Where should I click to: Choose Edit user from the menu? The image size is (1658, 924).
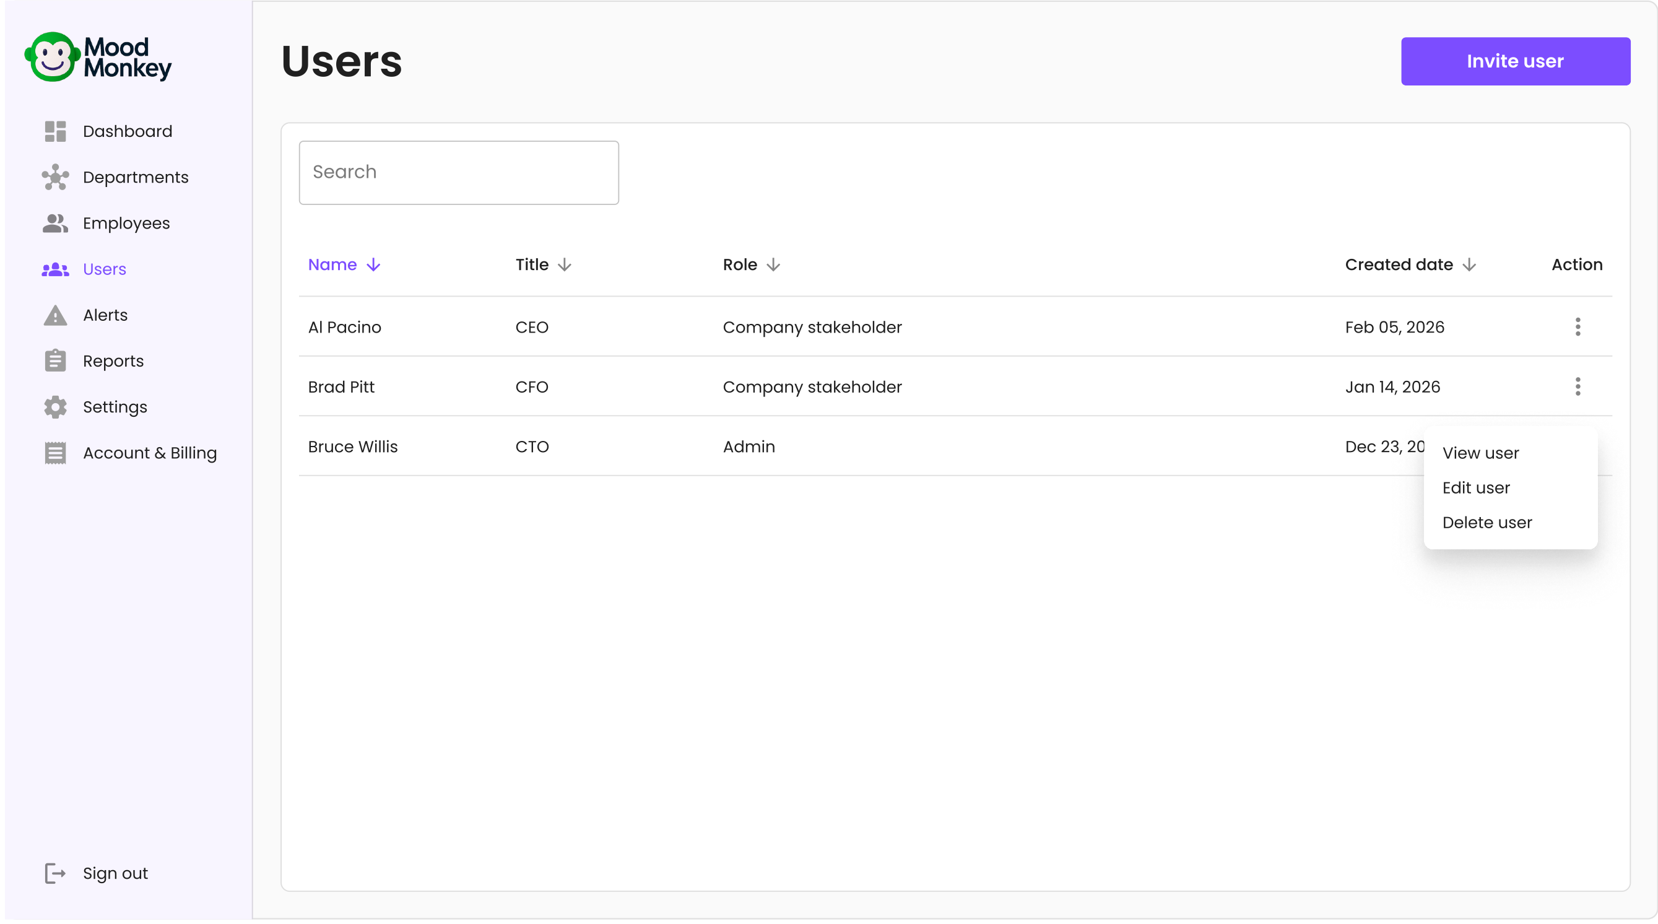tap(1476, 488)
